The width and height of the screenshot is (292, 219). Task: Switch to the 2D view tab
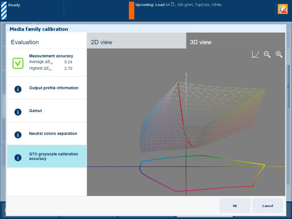[x=136, y=42]
